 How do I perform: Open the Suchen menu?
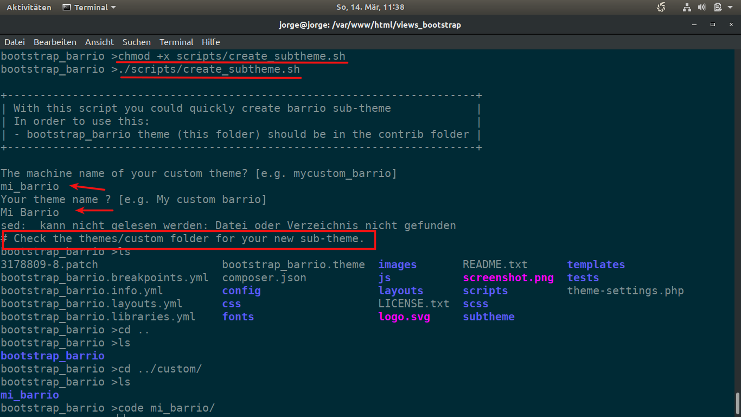[137, 42]
